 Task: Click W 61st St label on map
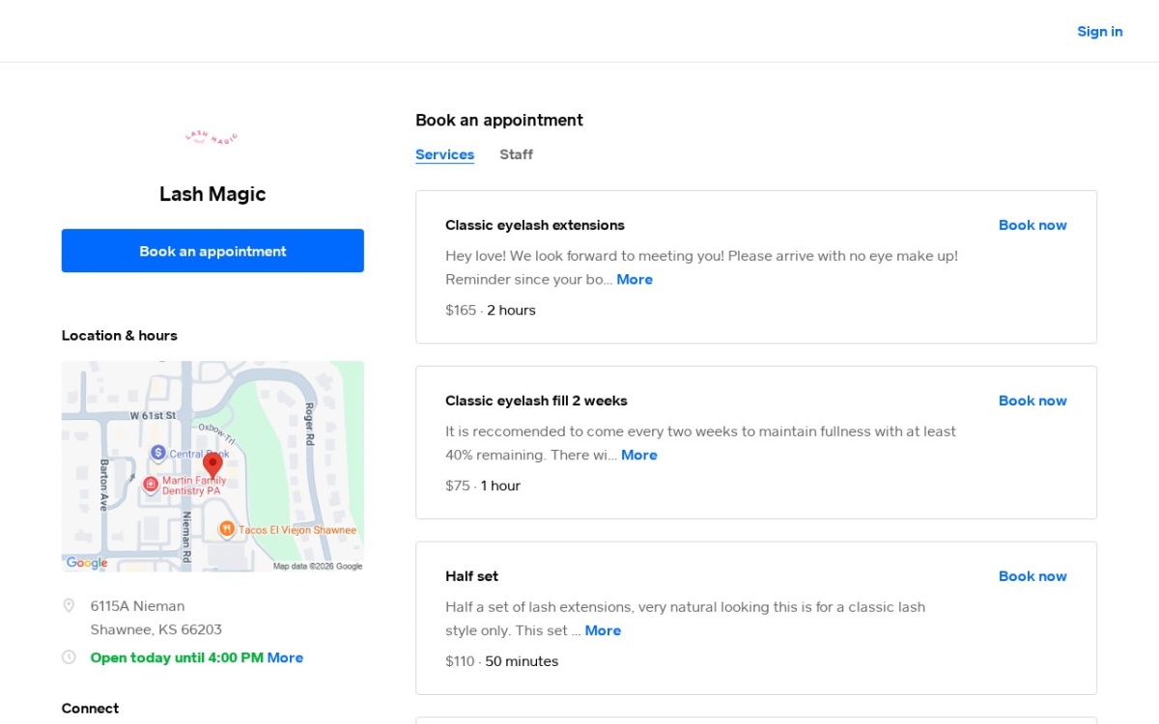coord(154,415)
